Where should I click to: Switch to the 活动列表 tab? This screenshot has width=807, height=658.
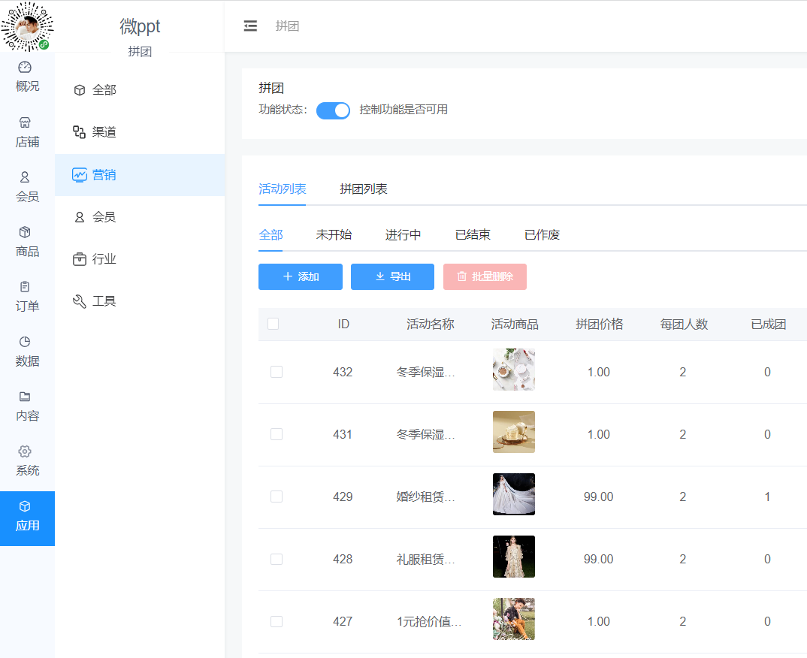[x=282, y=189]
